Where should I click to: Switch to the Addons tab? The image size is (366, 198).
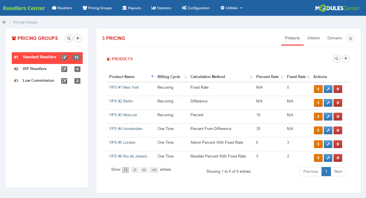[x=313, y=38]
